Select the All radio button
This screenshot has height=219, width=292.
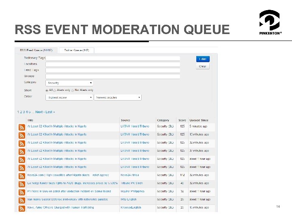point(47,90)
